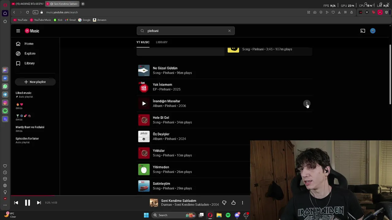Click the address bar URL
Viewport: 392px width, 220px height.
[x=62, y=12]
